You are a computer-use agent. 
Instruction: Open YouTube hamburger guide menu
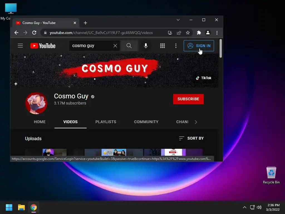click(20, 46)
